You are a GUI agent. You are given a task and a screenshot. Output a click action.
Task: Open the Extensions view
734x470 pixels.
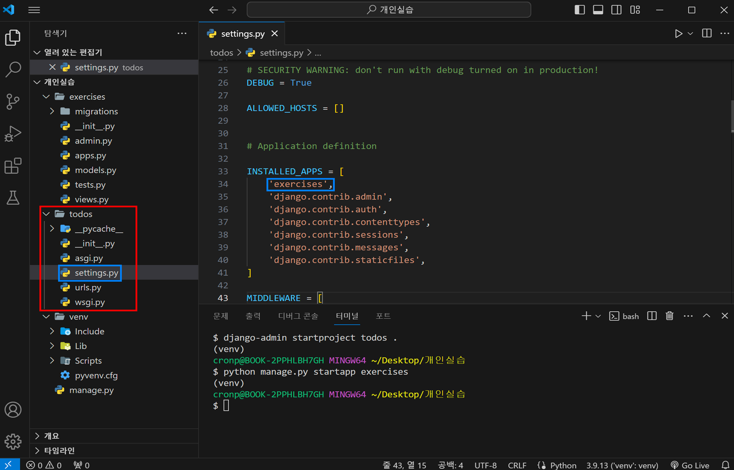tap(13, 166)
